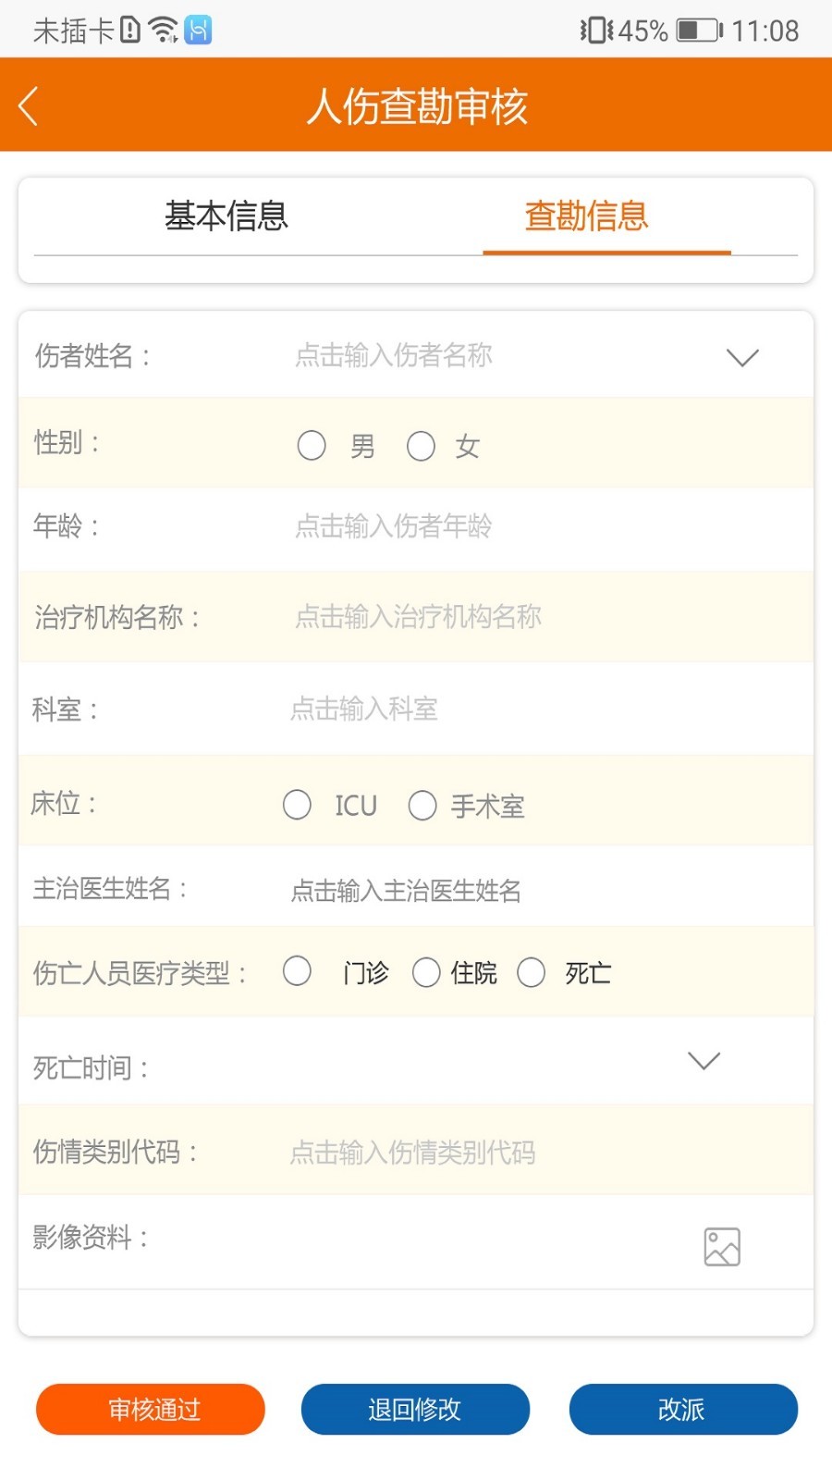This screenshot has height=1480, width=832.
Task: Tap the 改派 button
Action: 683,1409
